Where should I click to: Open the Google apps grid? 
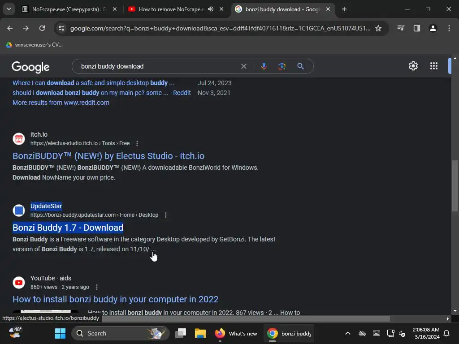click(434, 66)
